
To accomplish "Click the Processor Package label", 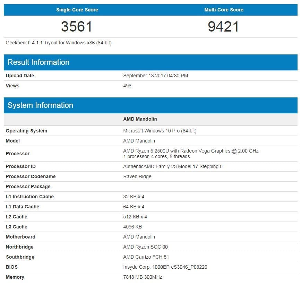I will coord(28,187).
